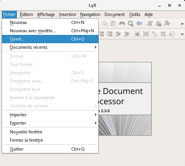The width and height of the screenshot is (185, 166).
Task: Insert a label with the tag icon
Action: pos(154,34)
